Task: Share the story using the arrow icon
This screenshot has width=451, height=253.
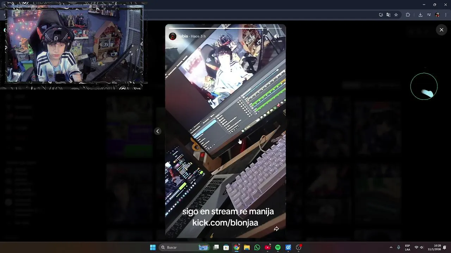Action: tap(276, 229)
